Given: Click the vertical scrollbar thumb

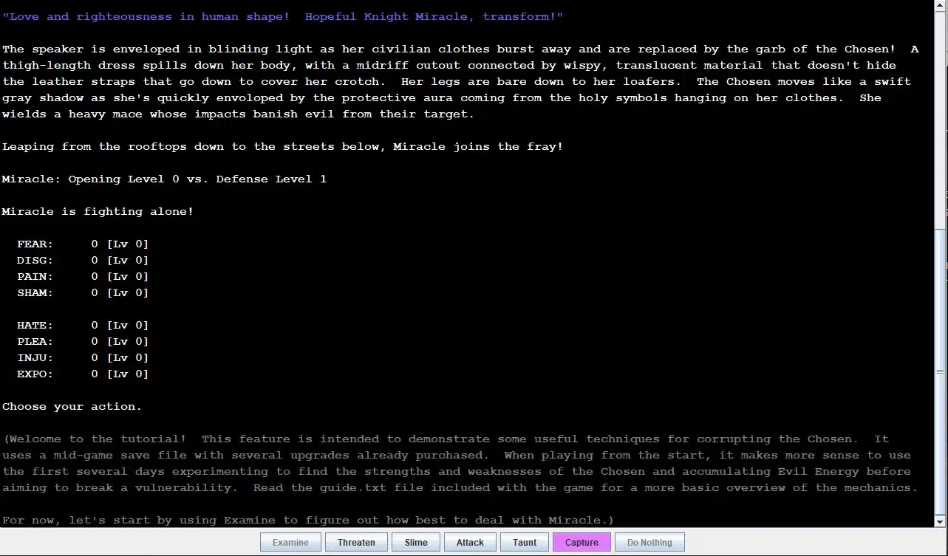Looking at the screenshot, I should click(941, 371).
